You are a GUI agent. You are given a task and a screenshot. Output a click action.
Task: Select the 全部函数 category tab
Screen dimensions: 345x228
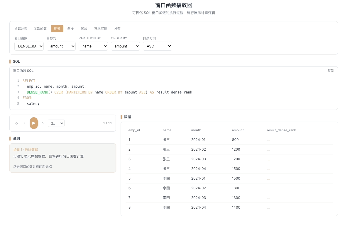click(x=40, y=29)
